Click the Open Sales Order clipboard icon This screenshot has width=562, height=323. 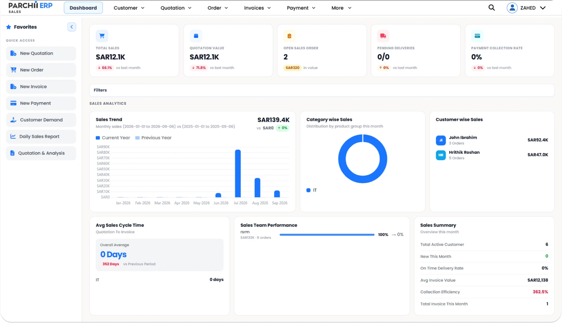click(x=289, y=36)
